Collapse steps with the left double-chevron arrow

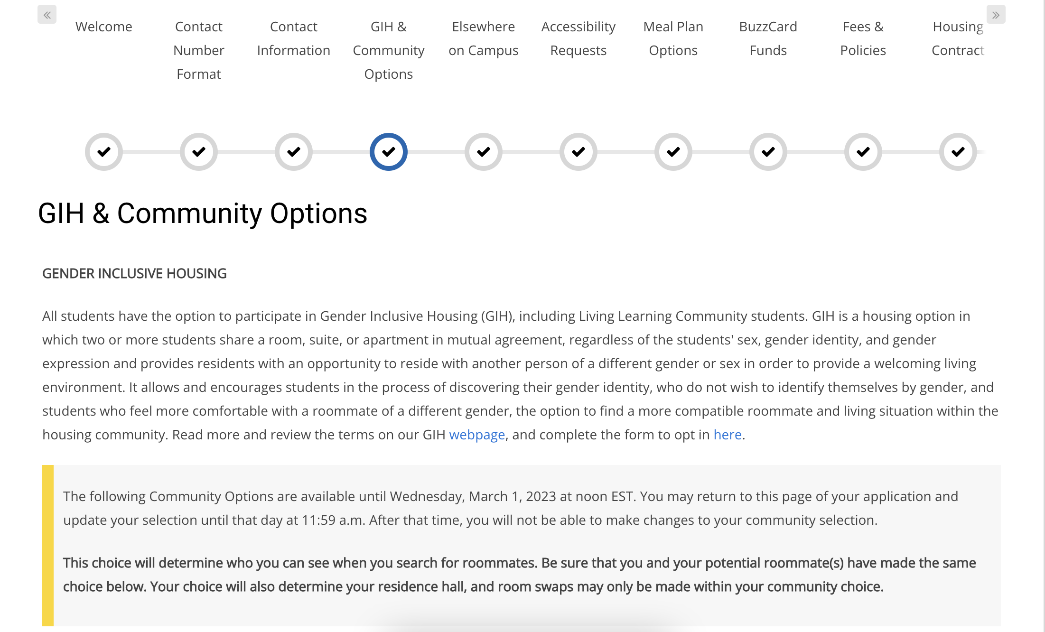[47, 15]
